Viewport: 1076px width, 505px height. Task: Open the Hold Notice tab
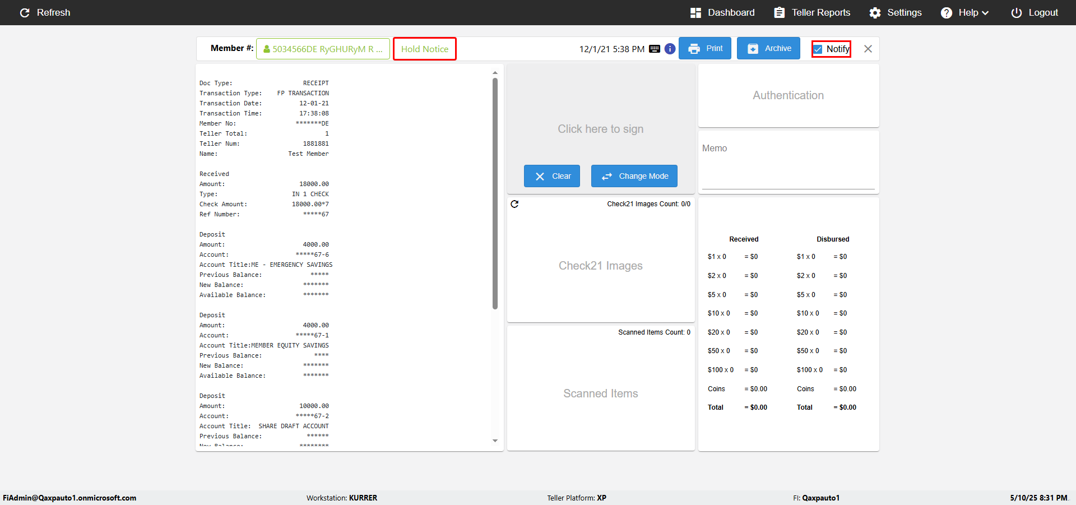(x=425, y=49)
